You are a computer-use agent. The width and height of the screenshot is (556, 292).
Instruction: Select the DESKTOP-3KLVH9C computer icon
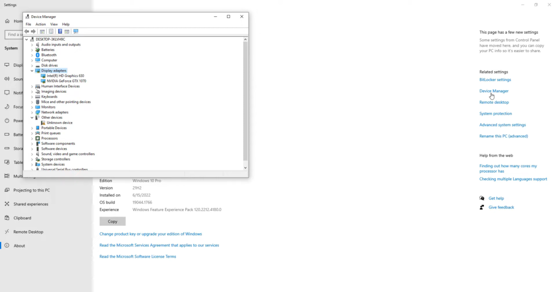pyautogui.click(x=32, y=39)
